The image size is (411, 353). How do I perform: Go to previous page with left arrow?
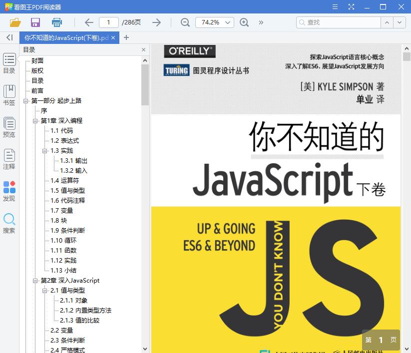click(x=89, y=22)
